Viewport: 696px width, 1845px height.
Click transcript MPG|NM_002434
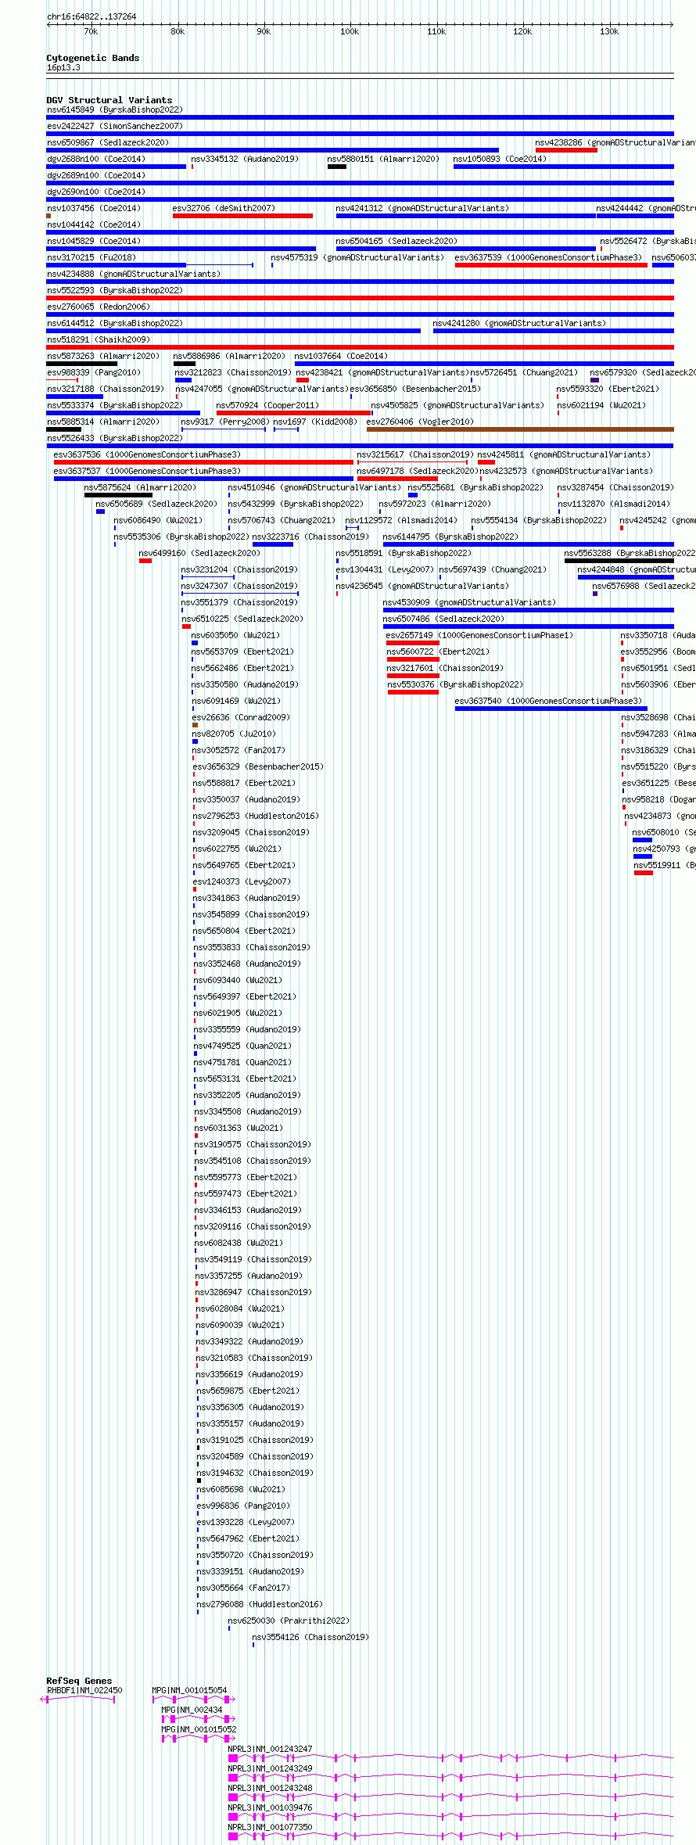[192, 1710]
